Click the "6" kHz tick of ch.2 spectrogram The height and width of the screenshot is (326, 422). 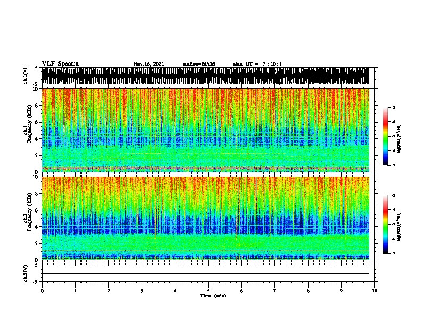click(37, 210)
